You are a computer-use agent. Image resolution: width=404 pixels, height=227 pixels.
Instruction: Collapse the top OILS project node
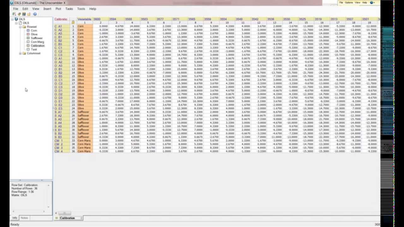13,19
